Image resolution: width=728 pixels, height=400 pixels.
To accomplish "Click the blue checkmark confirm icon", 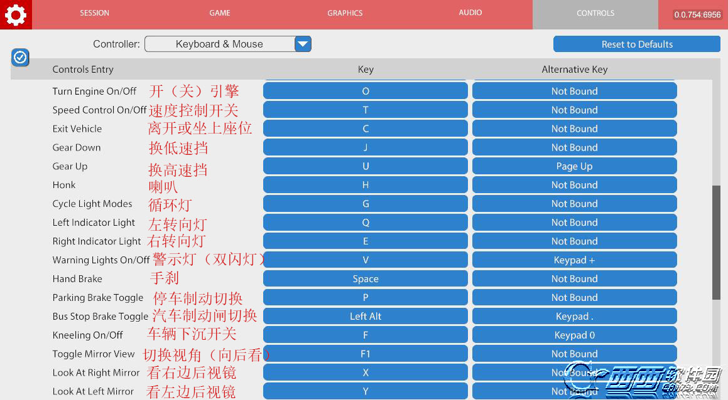I will (20, 58).
